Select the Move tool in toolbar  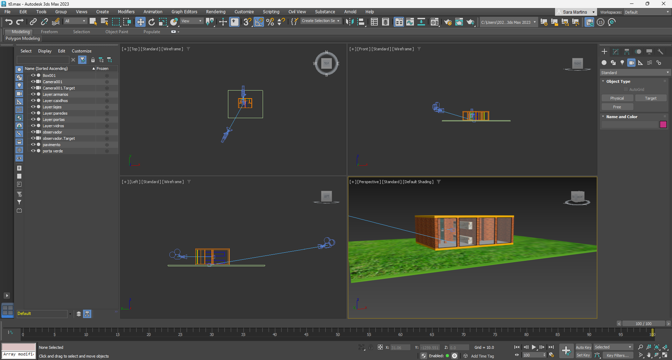click(x=140, y=22)
